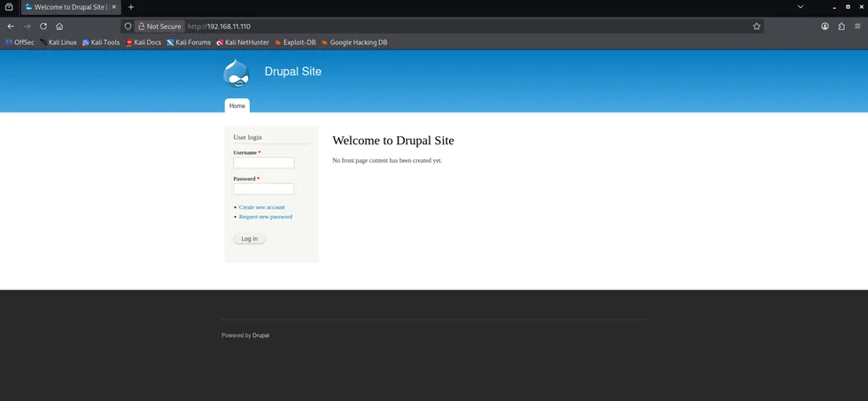Click the shield tracking protection icon
This screenshot has height=401, width=868.
[128, 26]
